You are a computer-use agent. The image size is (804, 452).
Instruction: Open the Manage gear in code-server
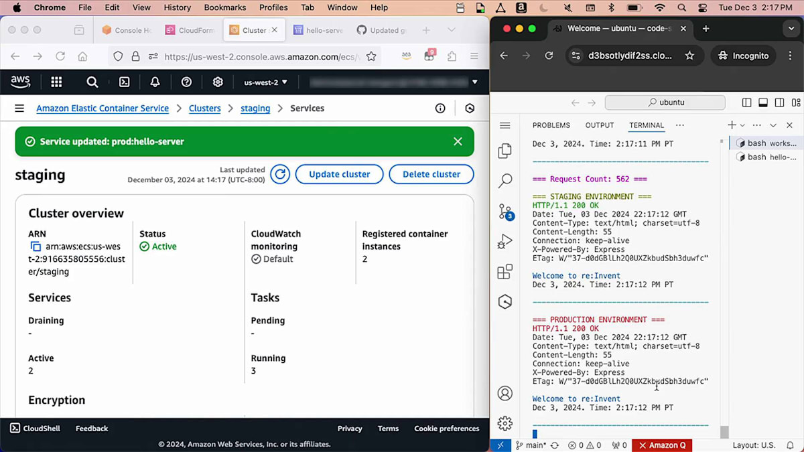505,423
